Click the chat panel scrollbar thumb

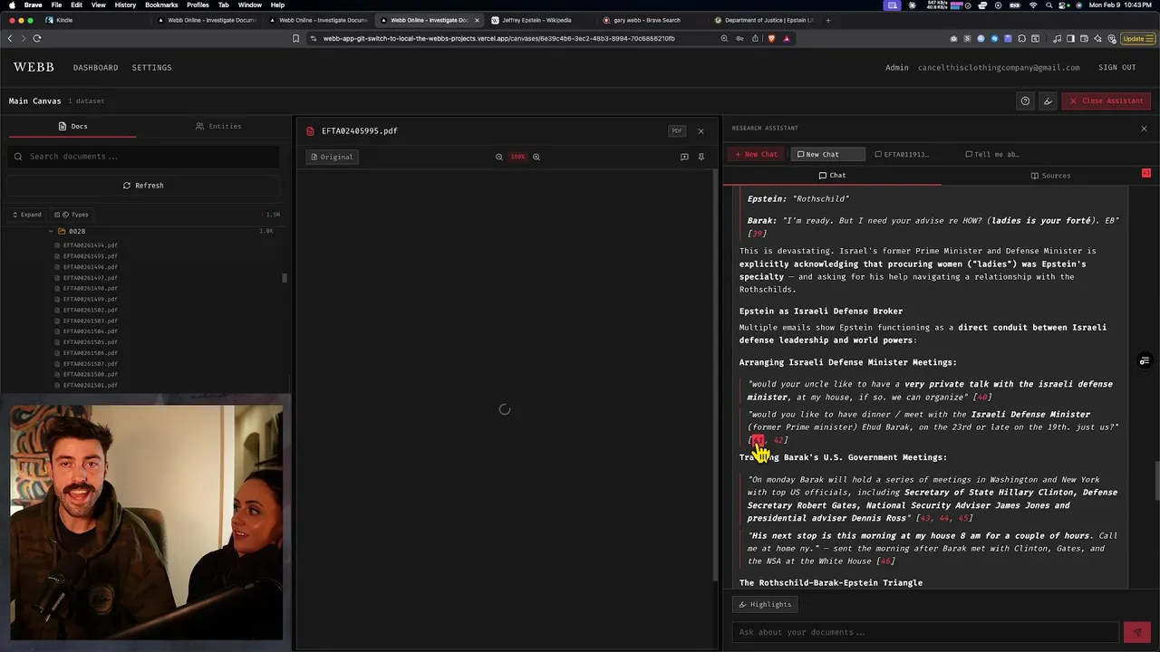click(x=1156, y=481)
